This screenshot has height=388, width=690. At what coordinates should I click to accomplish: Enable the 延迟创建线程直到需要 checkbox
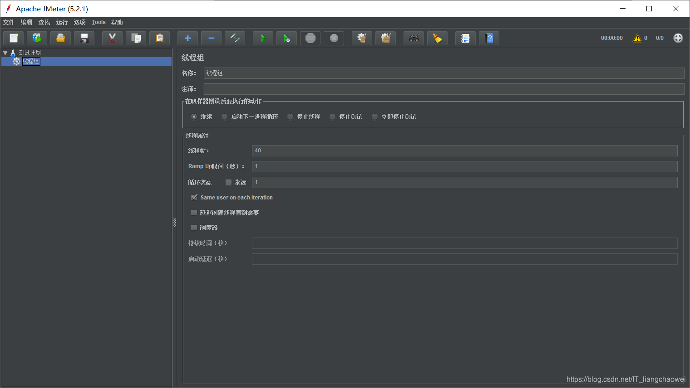pyautogui.click(x=194, y=213)
